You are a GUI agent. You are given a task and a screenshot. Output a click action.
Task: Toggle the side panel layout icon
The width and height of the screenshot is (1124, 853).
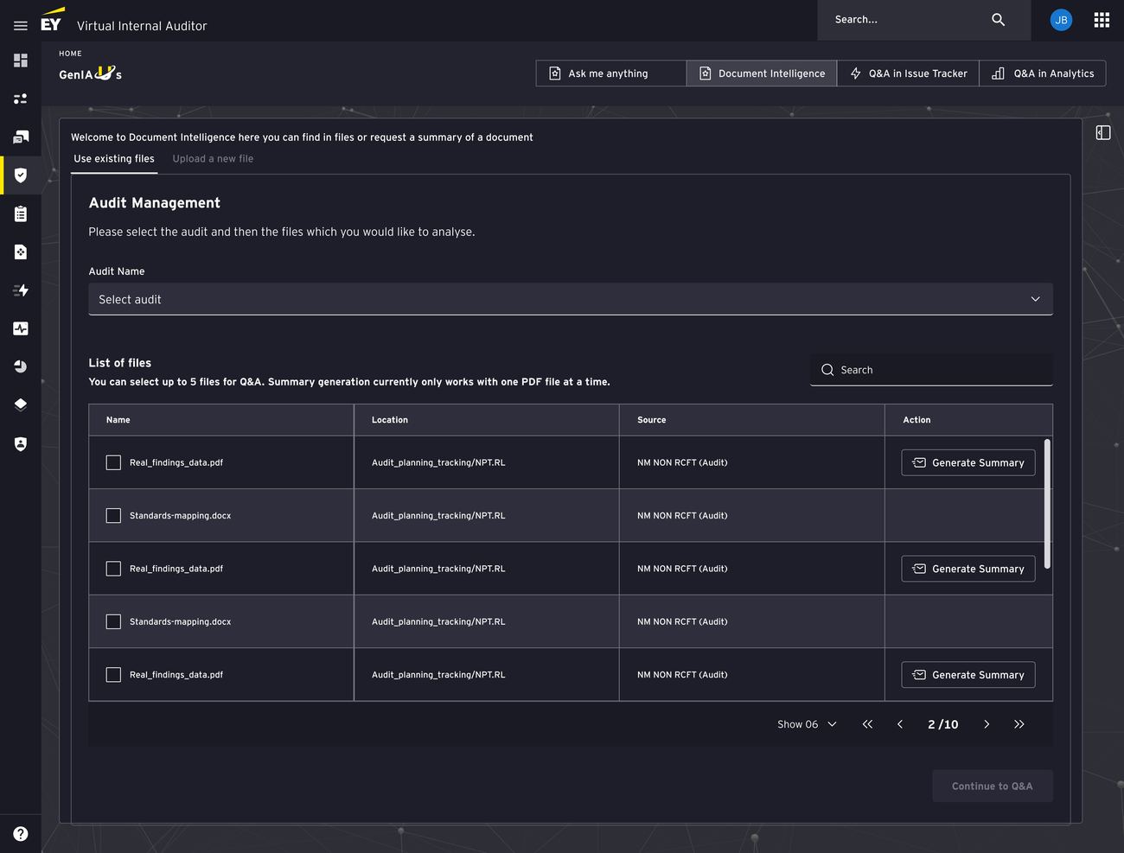pyautogui.click(x=1103, y=132)
